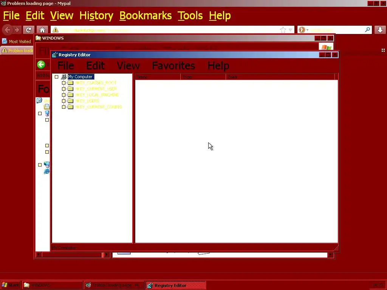Open Registry Editor View menu
387x290 pixels.
[x=128, y=66]
